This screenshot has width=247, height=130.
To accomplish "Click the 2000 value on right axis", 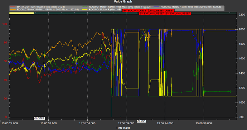I will click(x=242, y=29).
